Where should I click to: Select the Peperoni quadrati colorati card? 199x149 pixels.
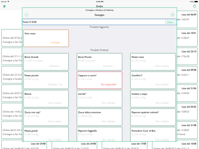point(153,117)
